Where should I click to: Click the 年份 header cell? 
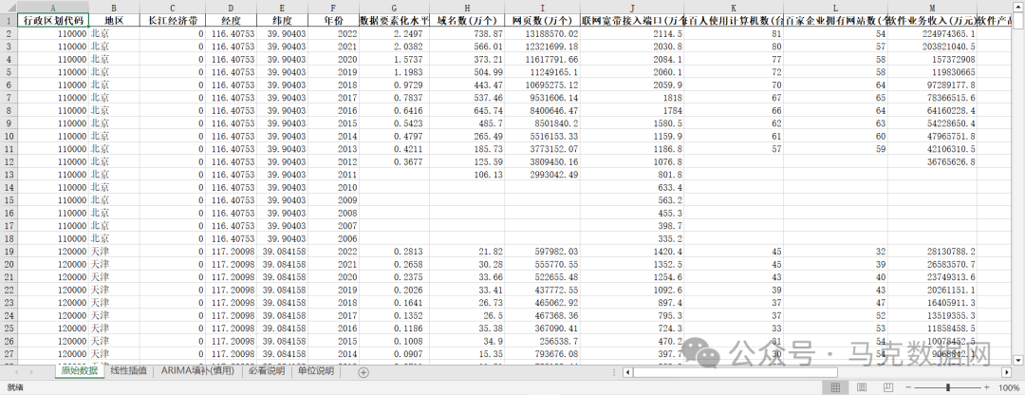[333, 21]
